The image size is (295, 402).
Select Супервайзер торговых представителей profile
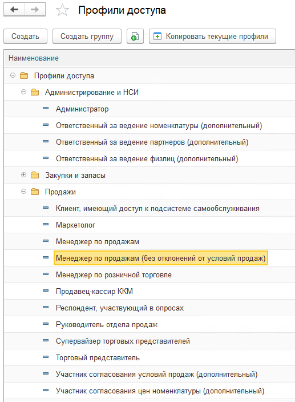(149, 341)
